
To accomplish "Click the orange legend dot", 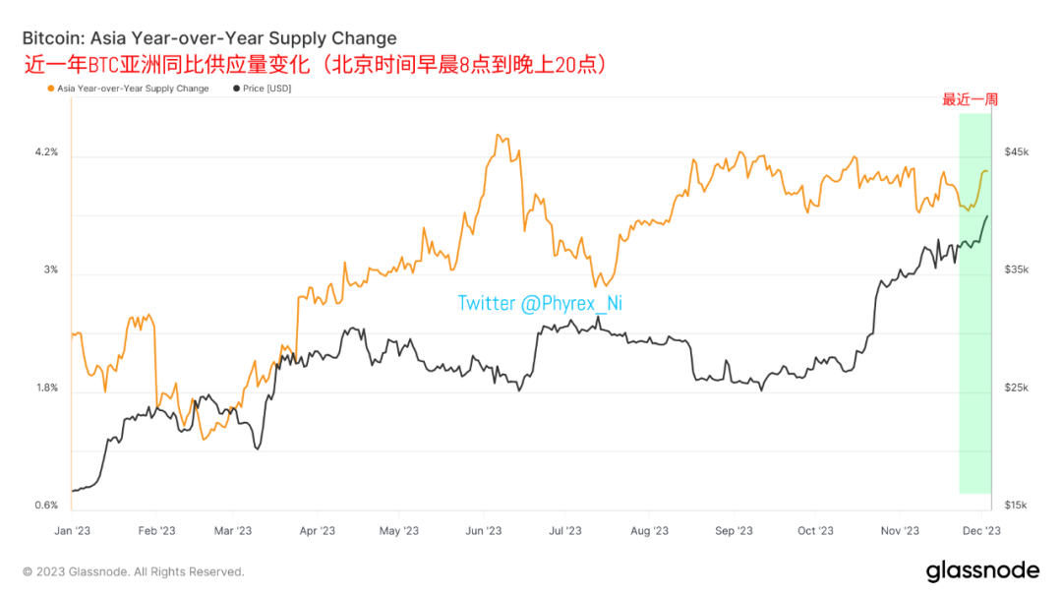I will 51,89.
